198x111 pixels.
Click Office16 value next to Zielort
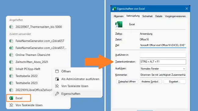144,40
